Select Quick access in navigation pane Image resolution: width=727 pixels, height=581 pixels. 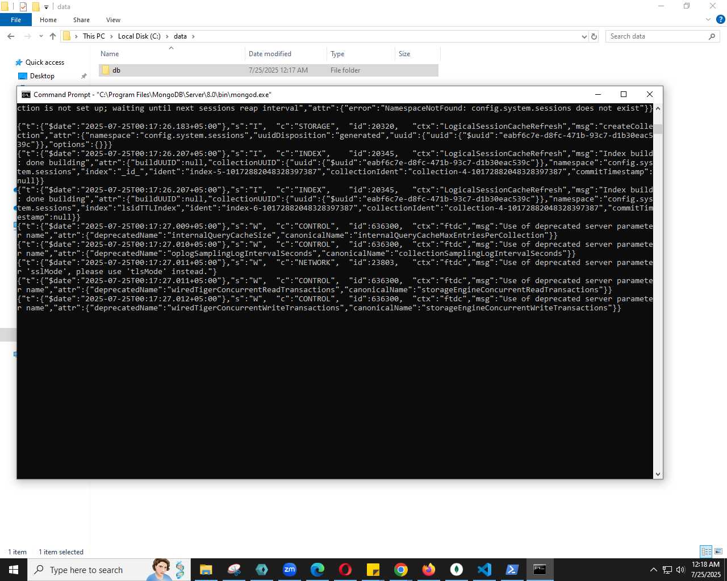coord(45,62)
